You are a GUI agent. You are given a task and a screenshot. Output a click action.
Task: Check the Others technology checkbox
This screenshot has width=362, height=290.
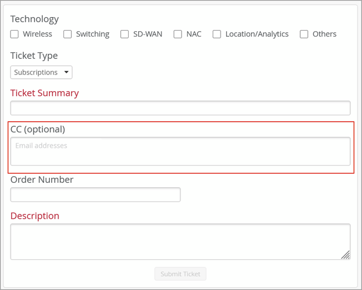tap(304, 34)
